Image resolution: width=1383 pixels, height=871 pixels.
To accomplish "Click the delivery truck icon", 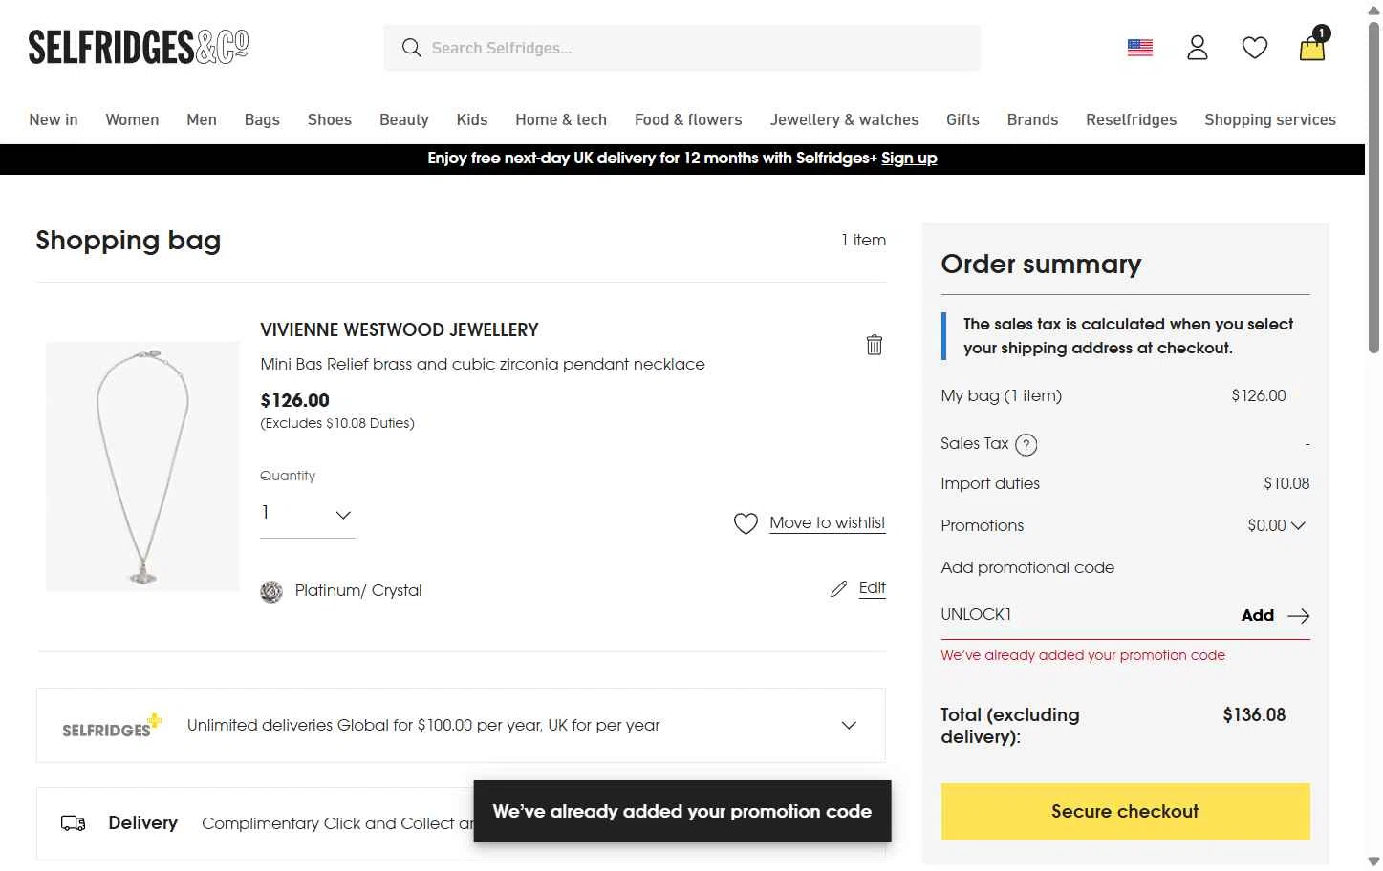I will (74, 823).
